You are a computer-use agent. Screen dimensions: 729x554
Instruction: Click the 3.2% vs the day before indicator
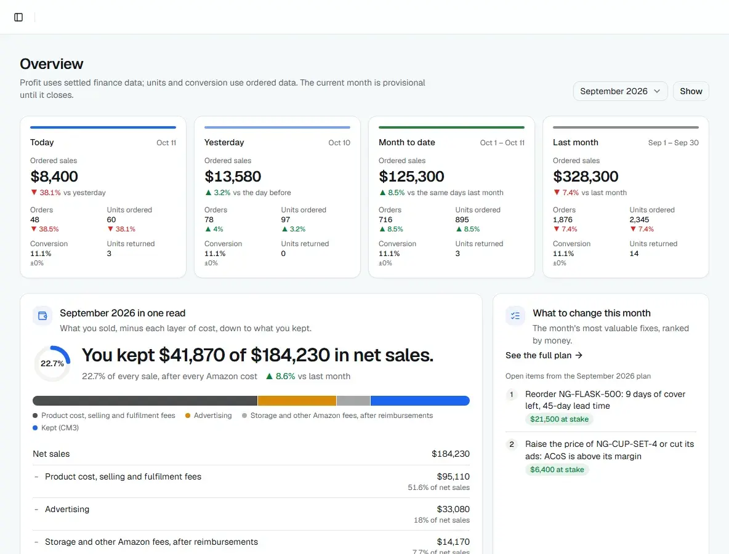coord(248,193)
